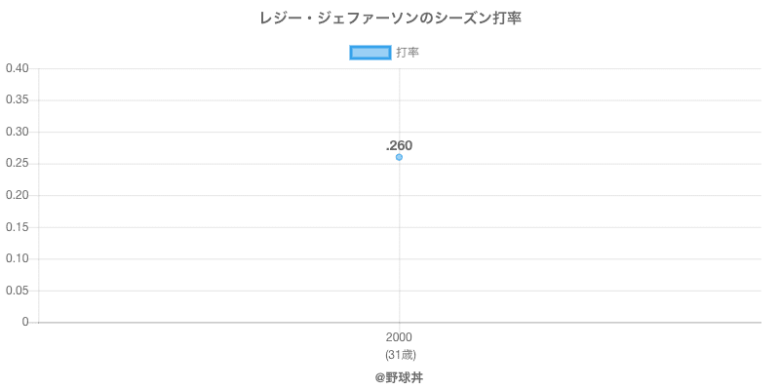
Task: Select the (31歳) age label
Action: [x=399, y=354]
